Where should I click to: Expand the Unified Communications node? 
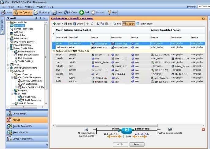pos(8,68)
